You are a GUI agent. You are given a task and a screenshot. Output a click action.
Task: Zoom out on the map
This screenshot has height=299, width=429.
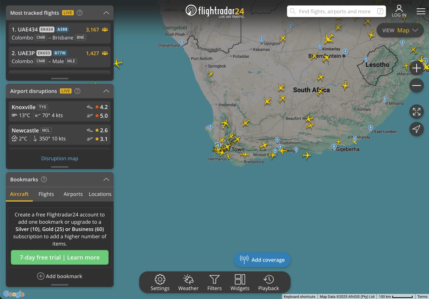pos(416,86)
